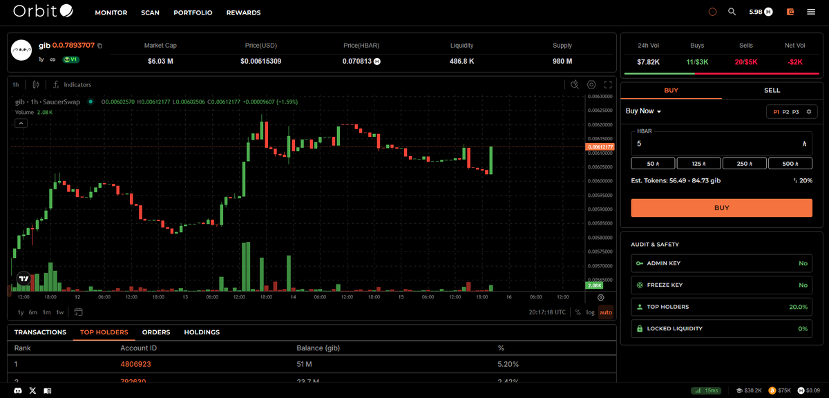
Task: Open REWARDS in top navigation
Action: pyautogui.click(x=243, y=12)
